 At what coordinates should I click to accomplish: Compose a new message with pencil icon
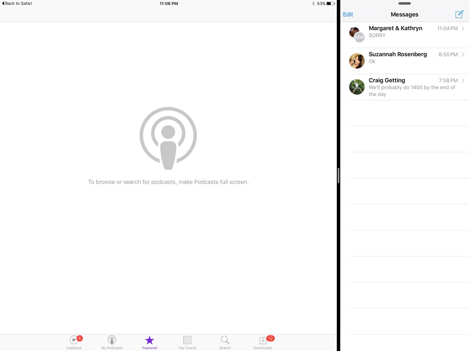coord(459,14)
